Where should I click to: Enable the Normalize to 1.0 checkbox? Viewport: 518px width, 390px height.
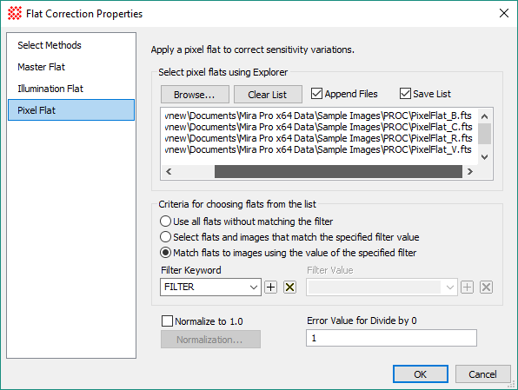[x=167, y=321]
